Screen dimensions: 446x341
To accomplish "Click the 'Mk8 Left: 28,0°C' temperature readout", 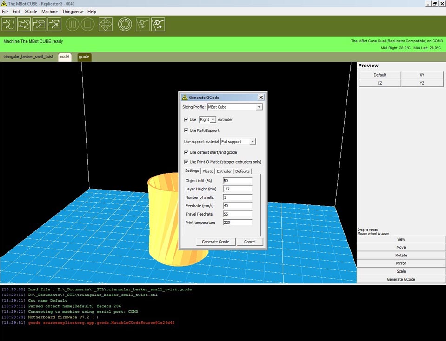I will [427, 48].
